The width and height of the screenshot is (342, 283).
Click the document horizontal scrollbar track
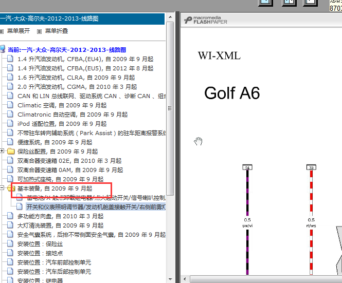click(266, 279)
